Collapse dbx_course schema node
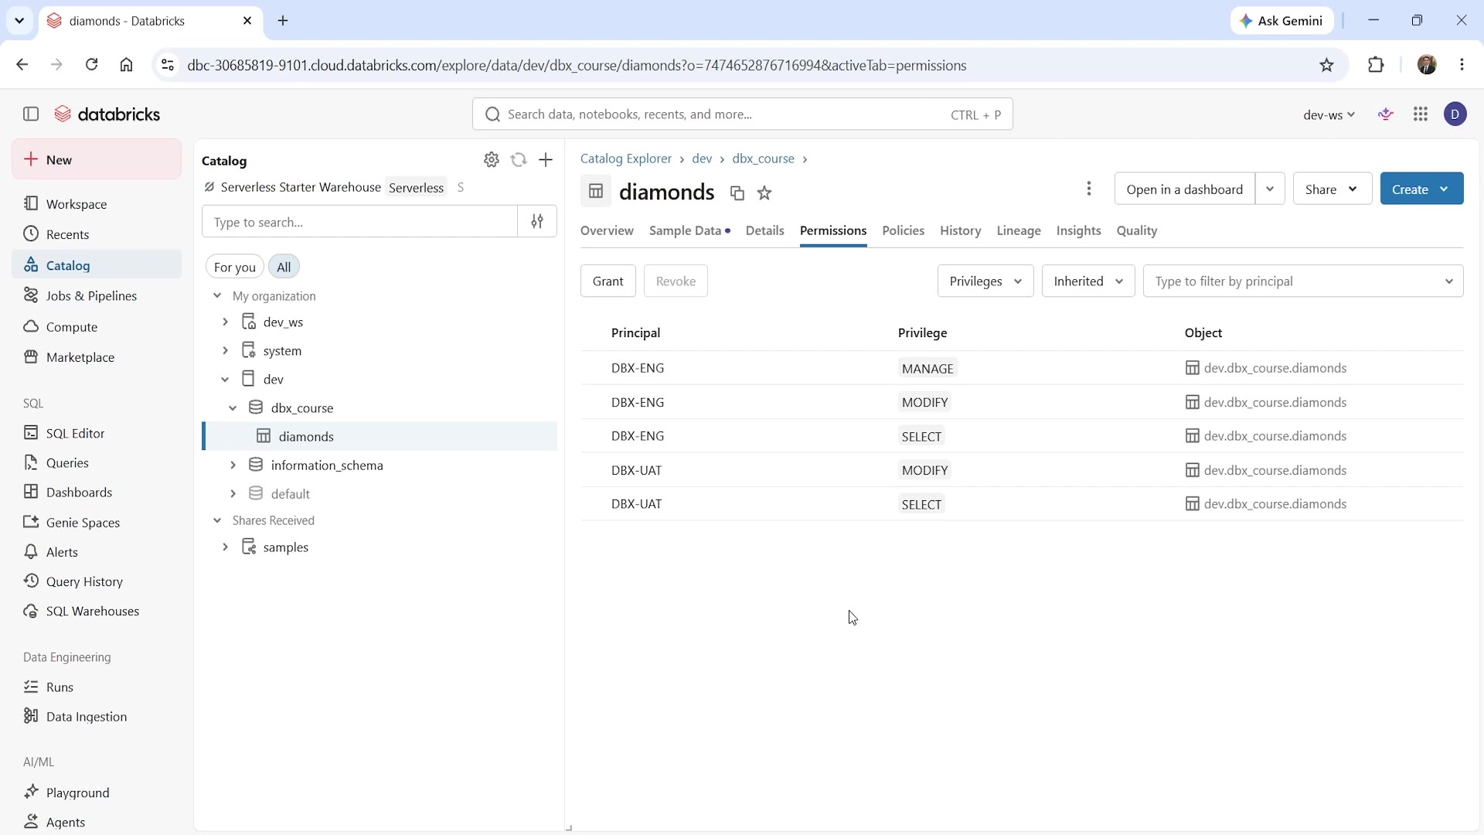Screen dimensions: 1484x835 coord(233,408)
